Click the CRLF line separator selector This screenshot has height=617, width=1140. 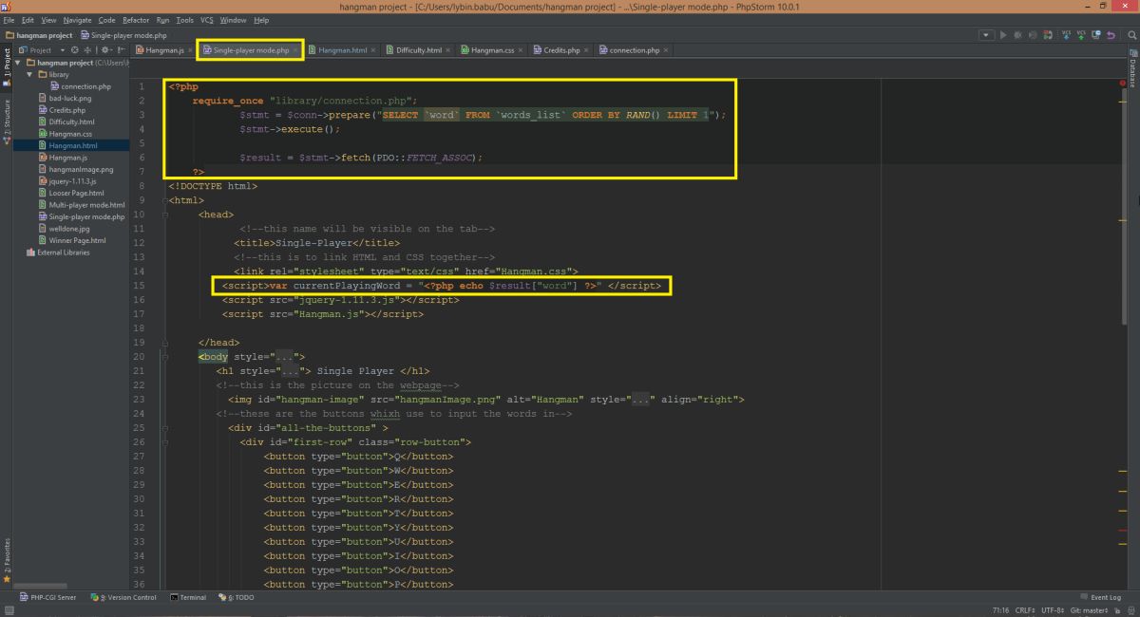(x=1027, y=610)
